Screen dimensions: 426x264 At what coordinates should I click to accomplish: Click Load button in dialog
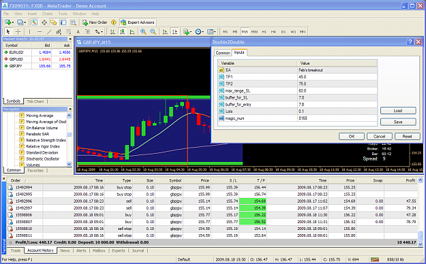coord(398,111)
